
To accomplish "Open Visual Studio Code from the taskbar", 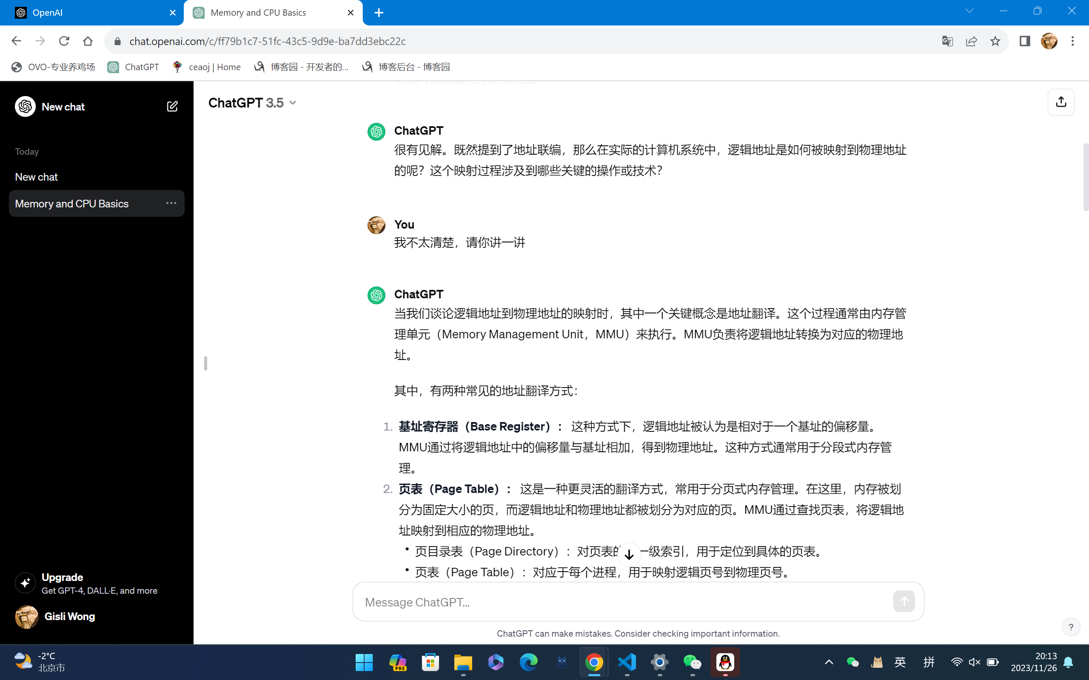I will [x=627, y=662].
